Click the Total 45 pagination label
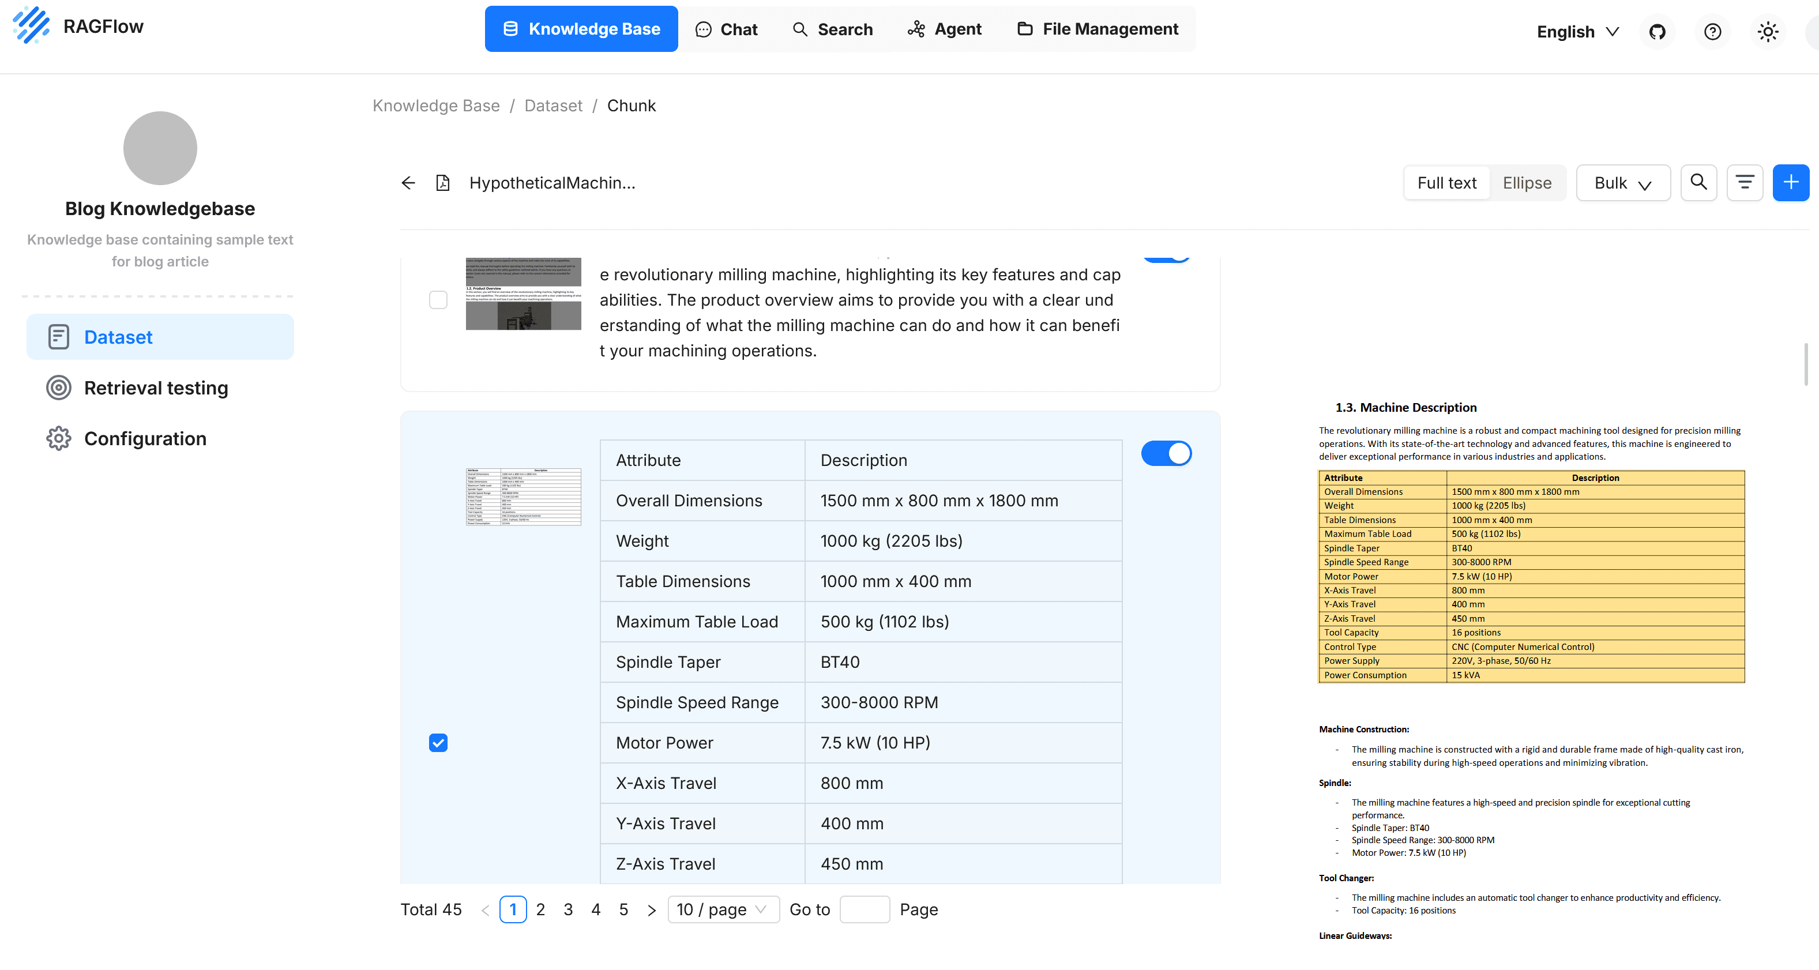This screenshot has width=1819, height=970. click(x=431, y=909)
